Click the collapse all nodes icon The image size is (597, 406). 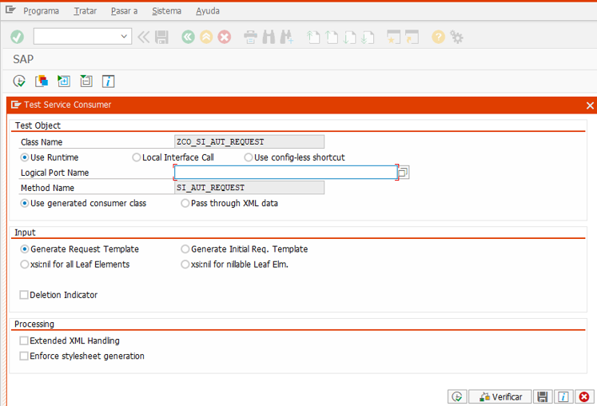point(86,82)
